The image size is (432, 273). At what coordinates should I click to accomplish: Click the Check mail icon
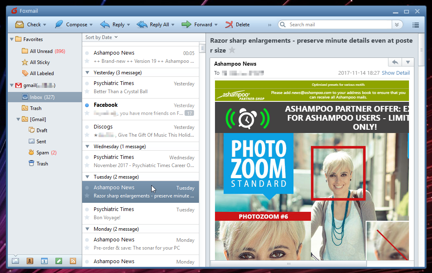pyautogui.click(x=19, y=25)
